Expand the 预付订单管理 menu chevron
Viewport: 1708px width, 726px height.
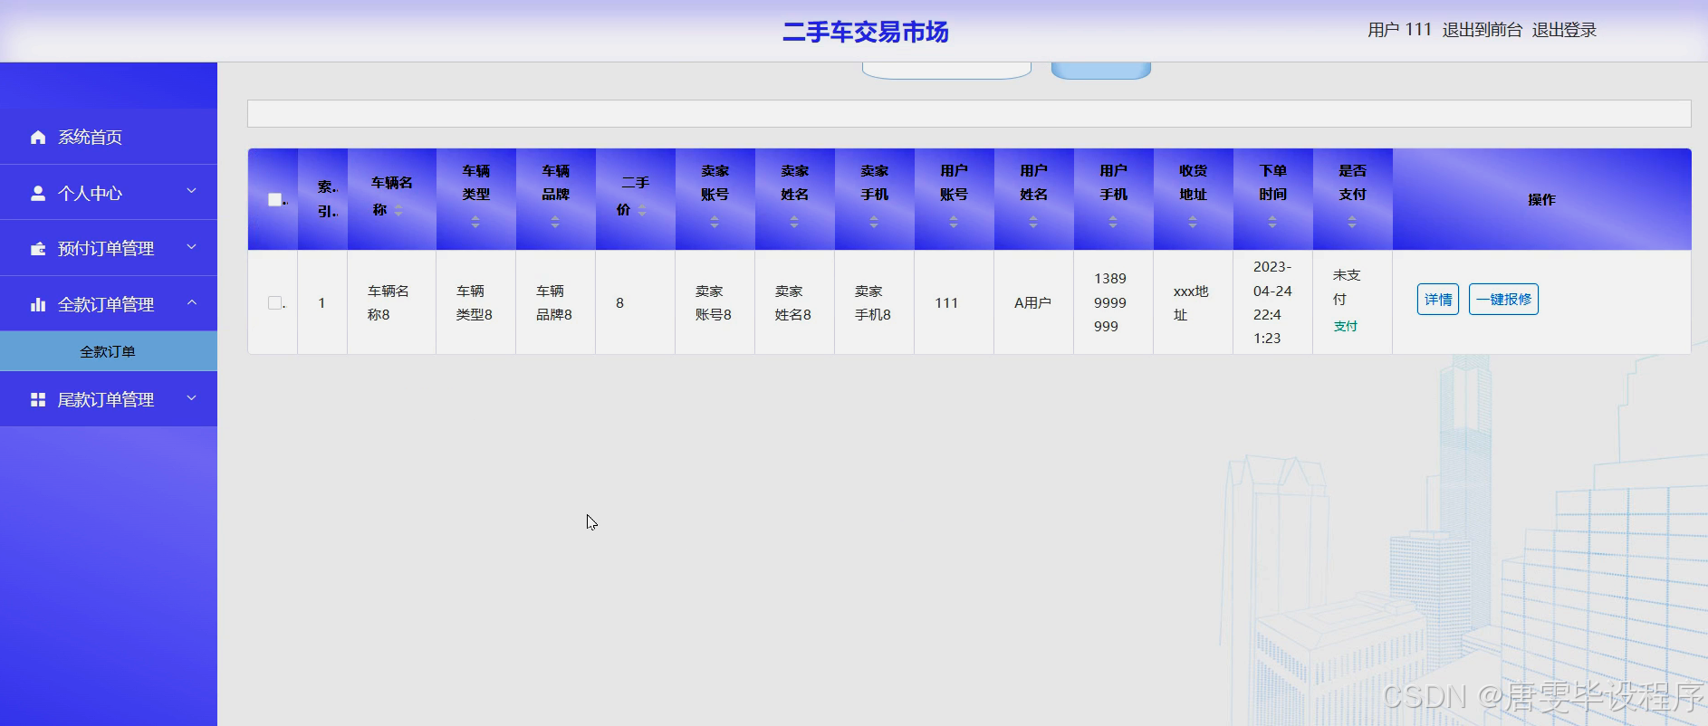pyautogui.click(x=191, y=247)
